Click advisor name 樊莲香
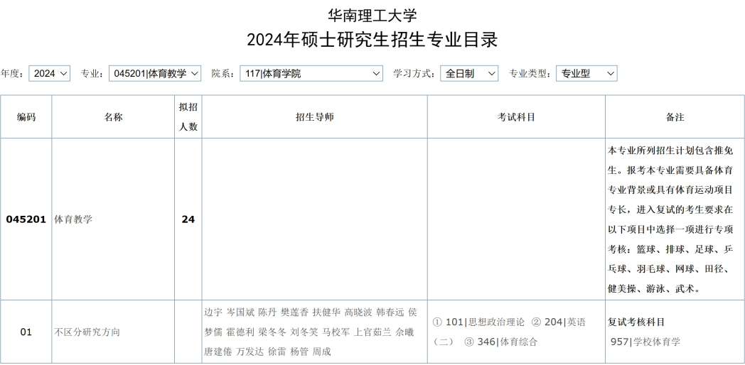Screen dimensions: 745x365 [294, 312]
